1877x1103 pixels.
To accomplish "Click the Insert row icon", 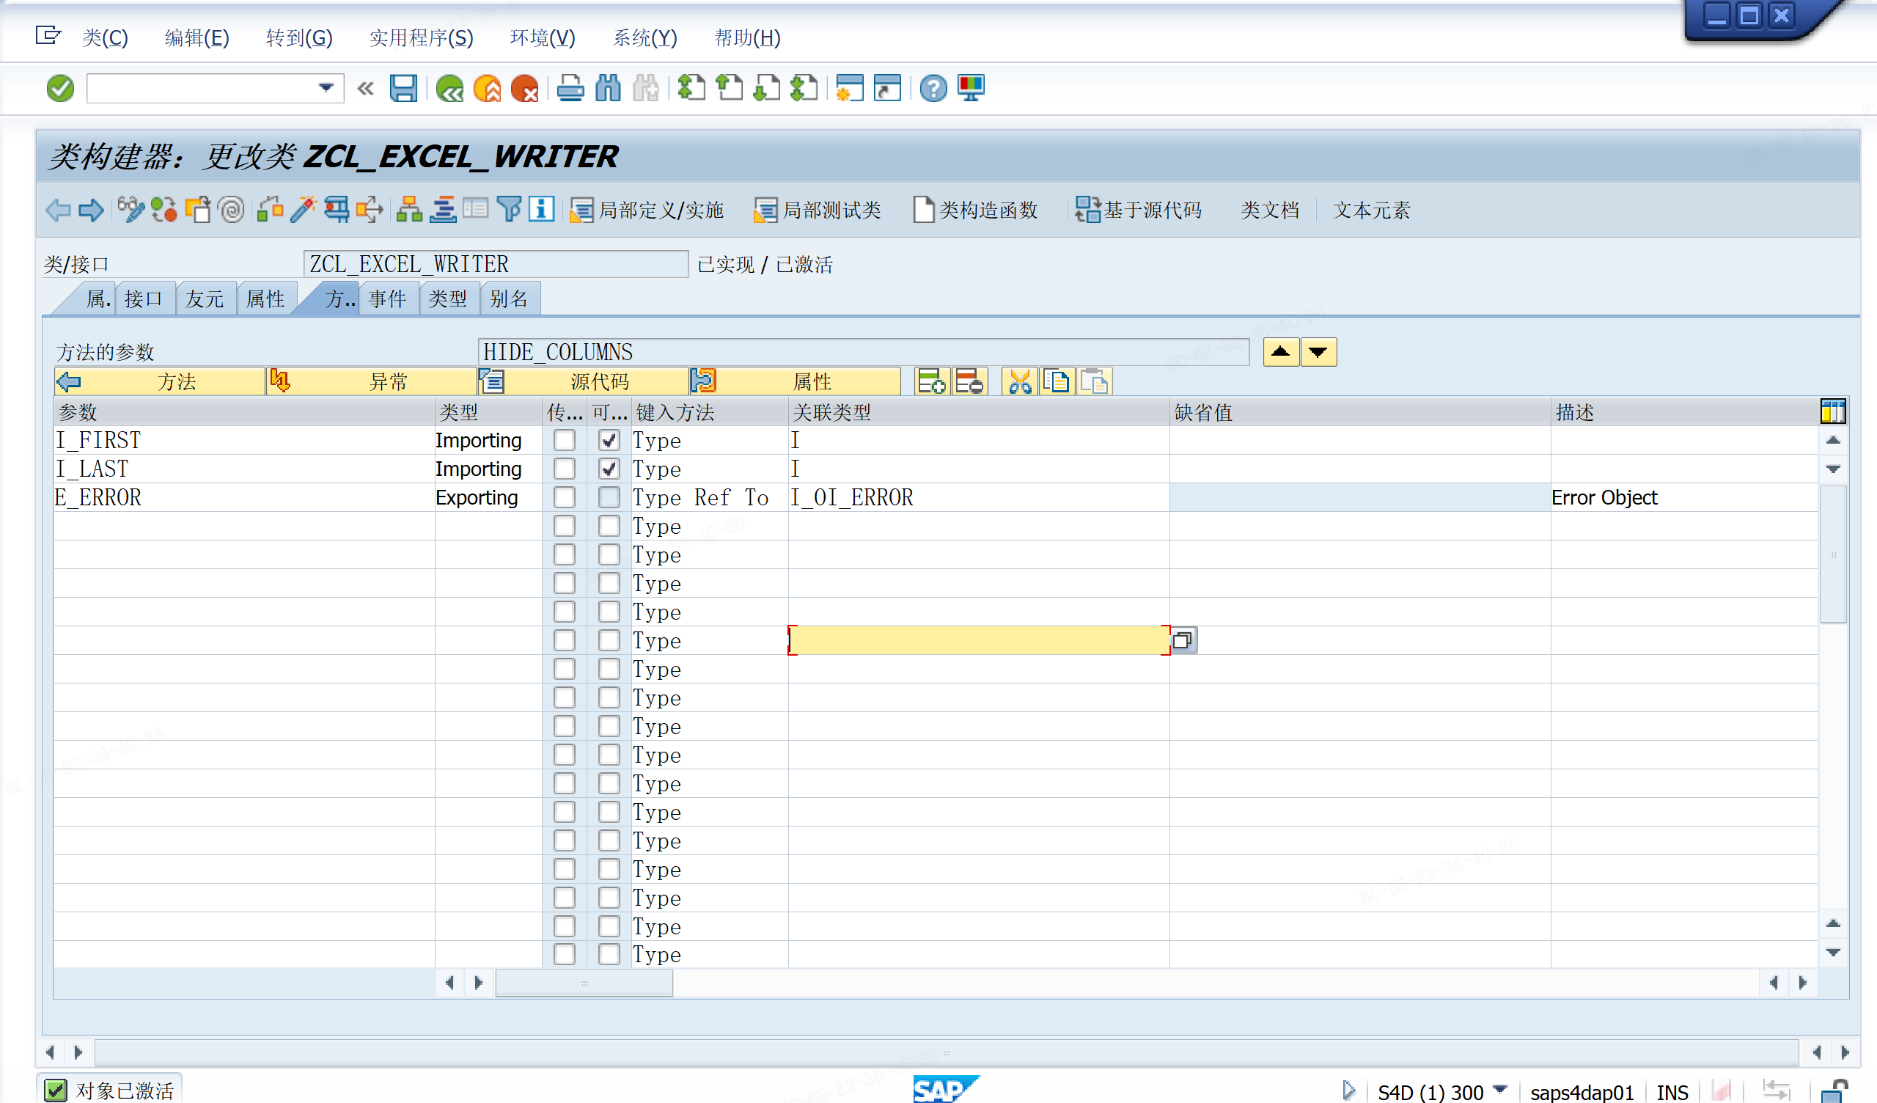I will (932, 382).
